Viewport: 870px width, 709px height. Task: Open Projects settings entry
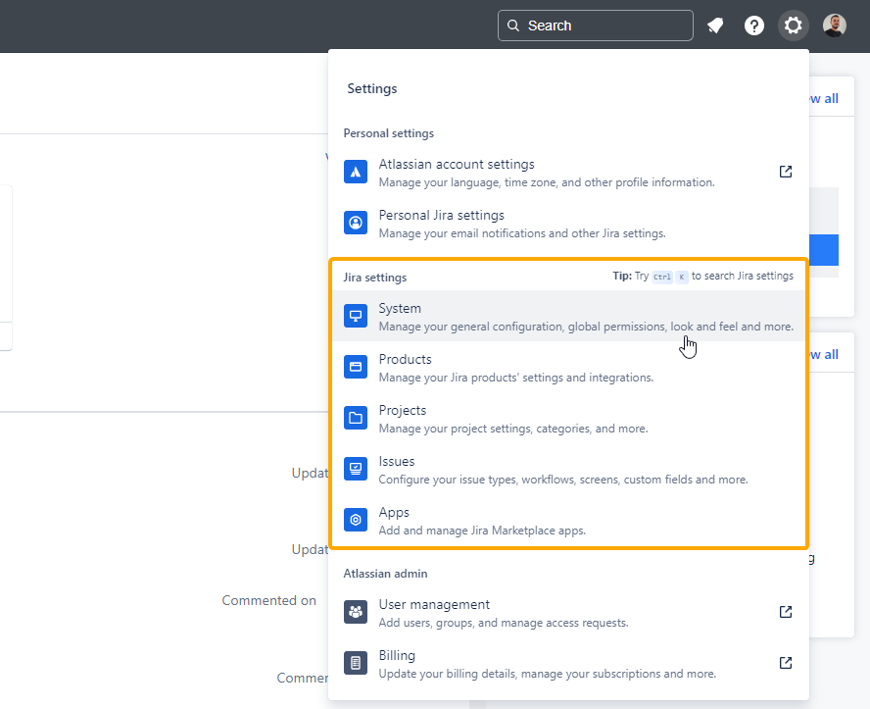(568, 419)
